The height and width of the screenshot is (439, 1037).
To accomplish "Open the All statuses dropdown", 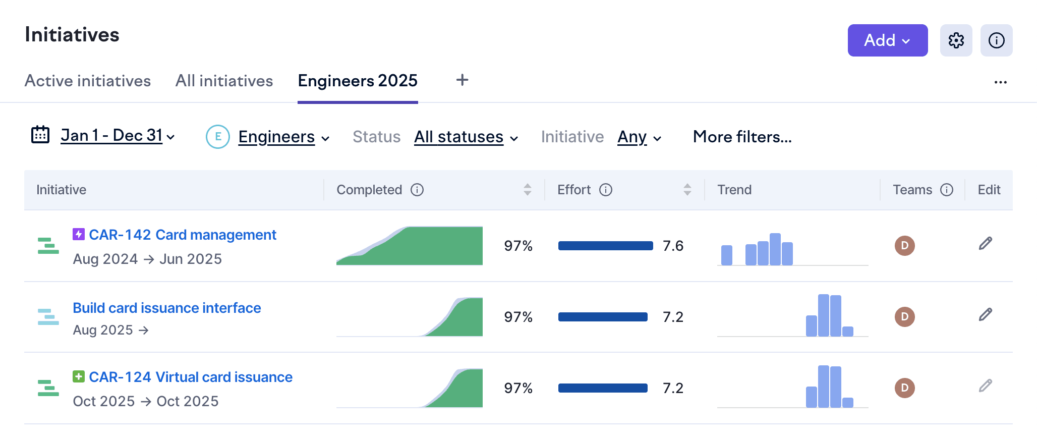I will [466, 137].
